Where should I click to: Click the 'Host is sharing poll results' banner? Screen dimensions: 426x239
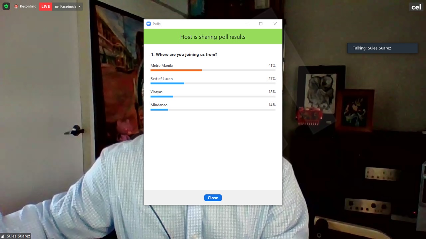[213, 37]
